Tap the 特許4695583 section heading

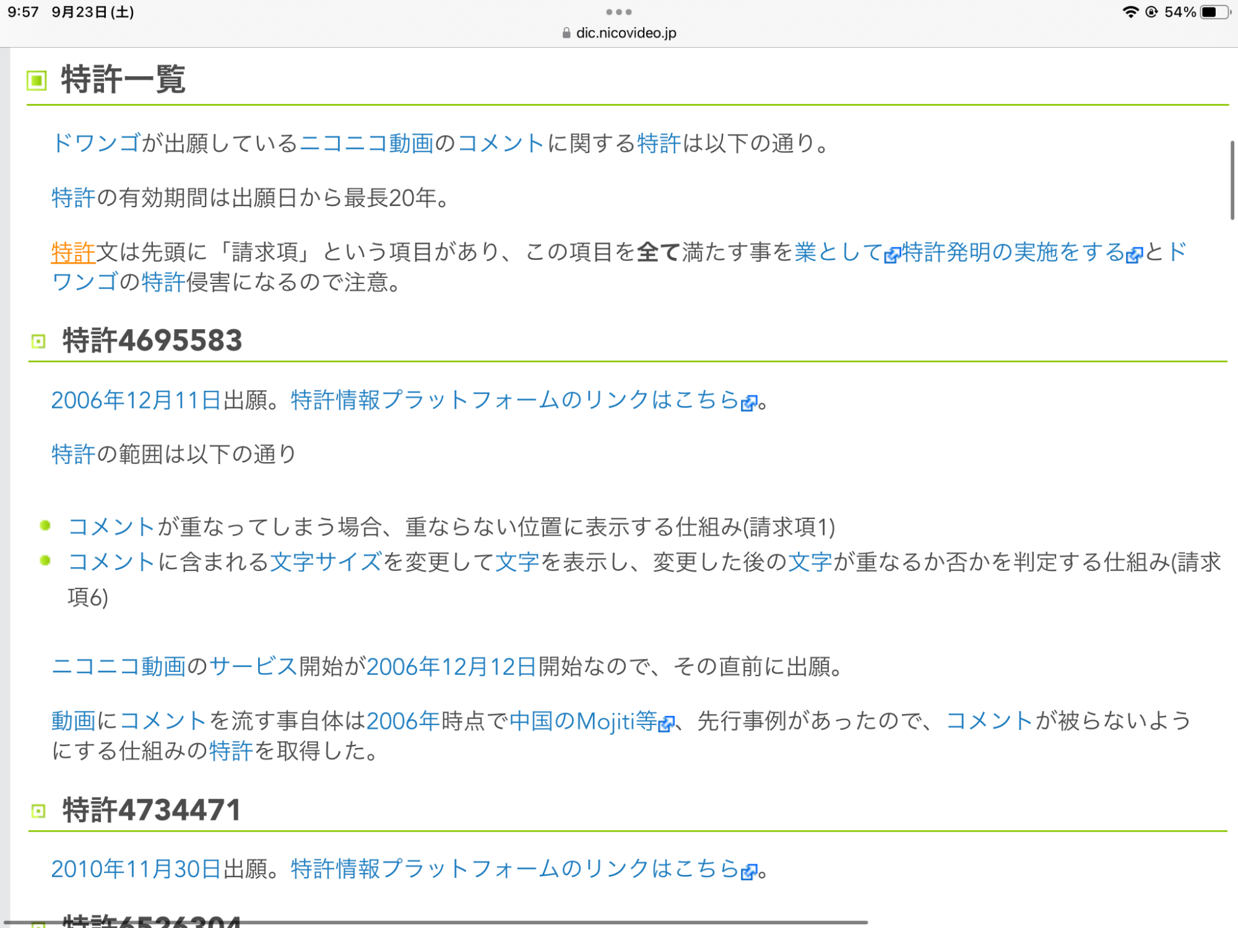pos(152,341)
